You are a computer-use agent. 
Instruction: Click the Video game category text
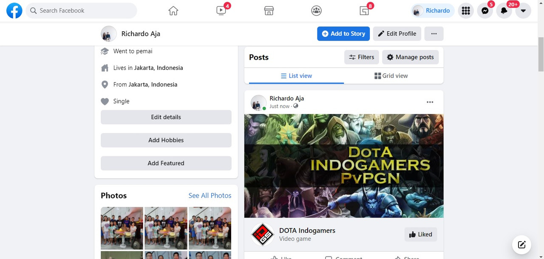[295, 239]
